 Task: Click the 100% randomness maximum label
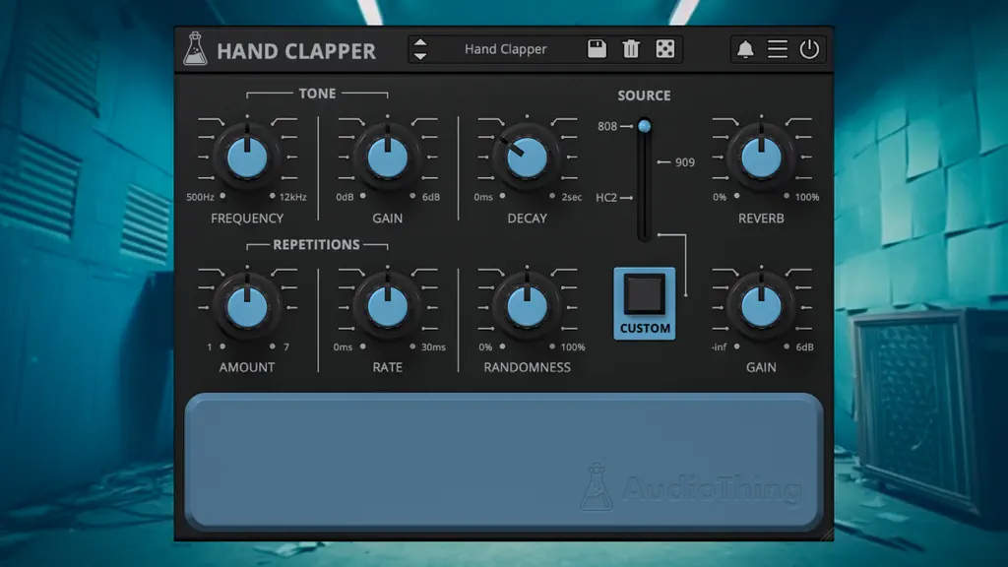click(573, 347)
